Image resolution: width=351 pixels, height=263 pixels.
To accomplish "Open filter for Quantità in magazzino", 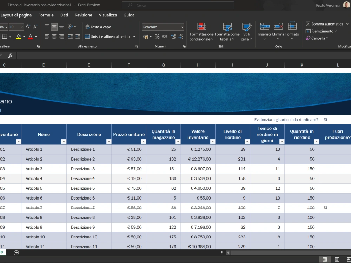I will pos(178,142).
